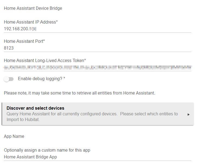This screenshot has width=197, height=163.
Task: Expand section using the right-pointing triangle arrow
Action: pyautogui.click(x=189, y=115)
